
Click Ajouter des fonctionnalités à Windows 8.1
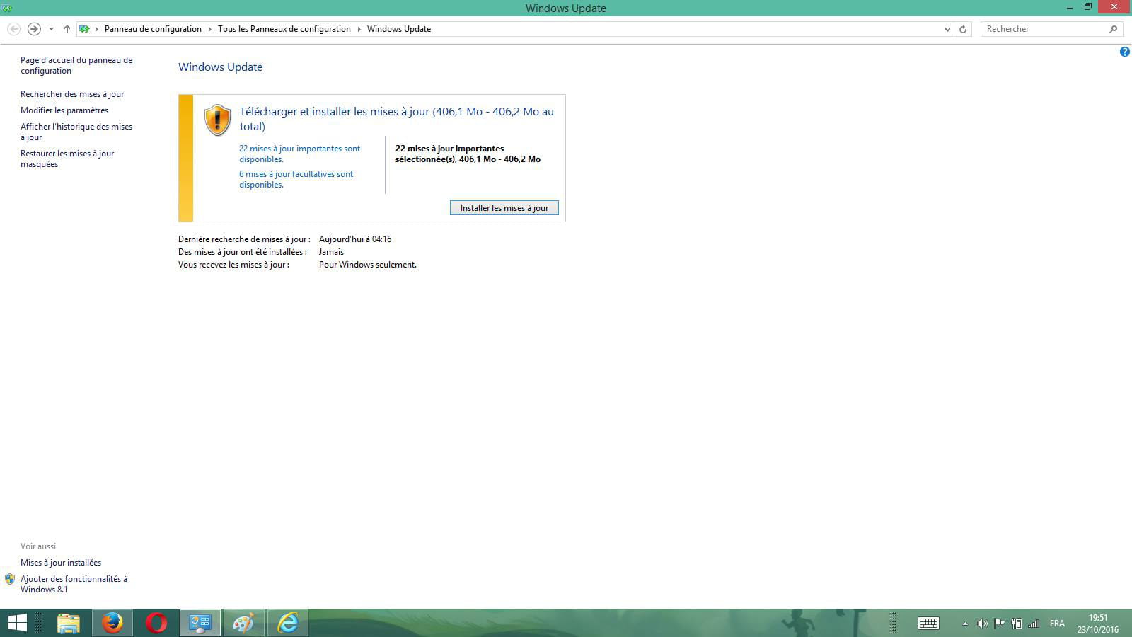[x=74, y=584]
